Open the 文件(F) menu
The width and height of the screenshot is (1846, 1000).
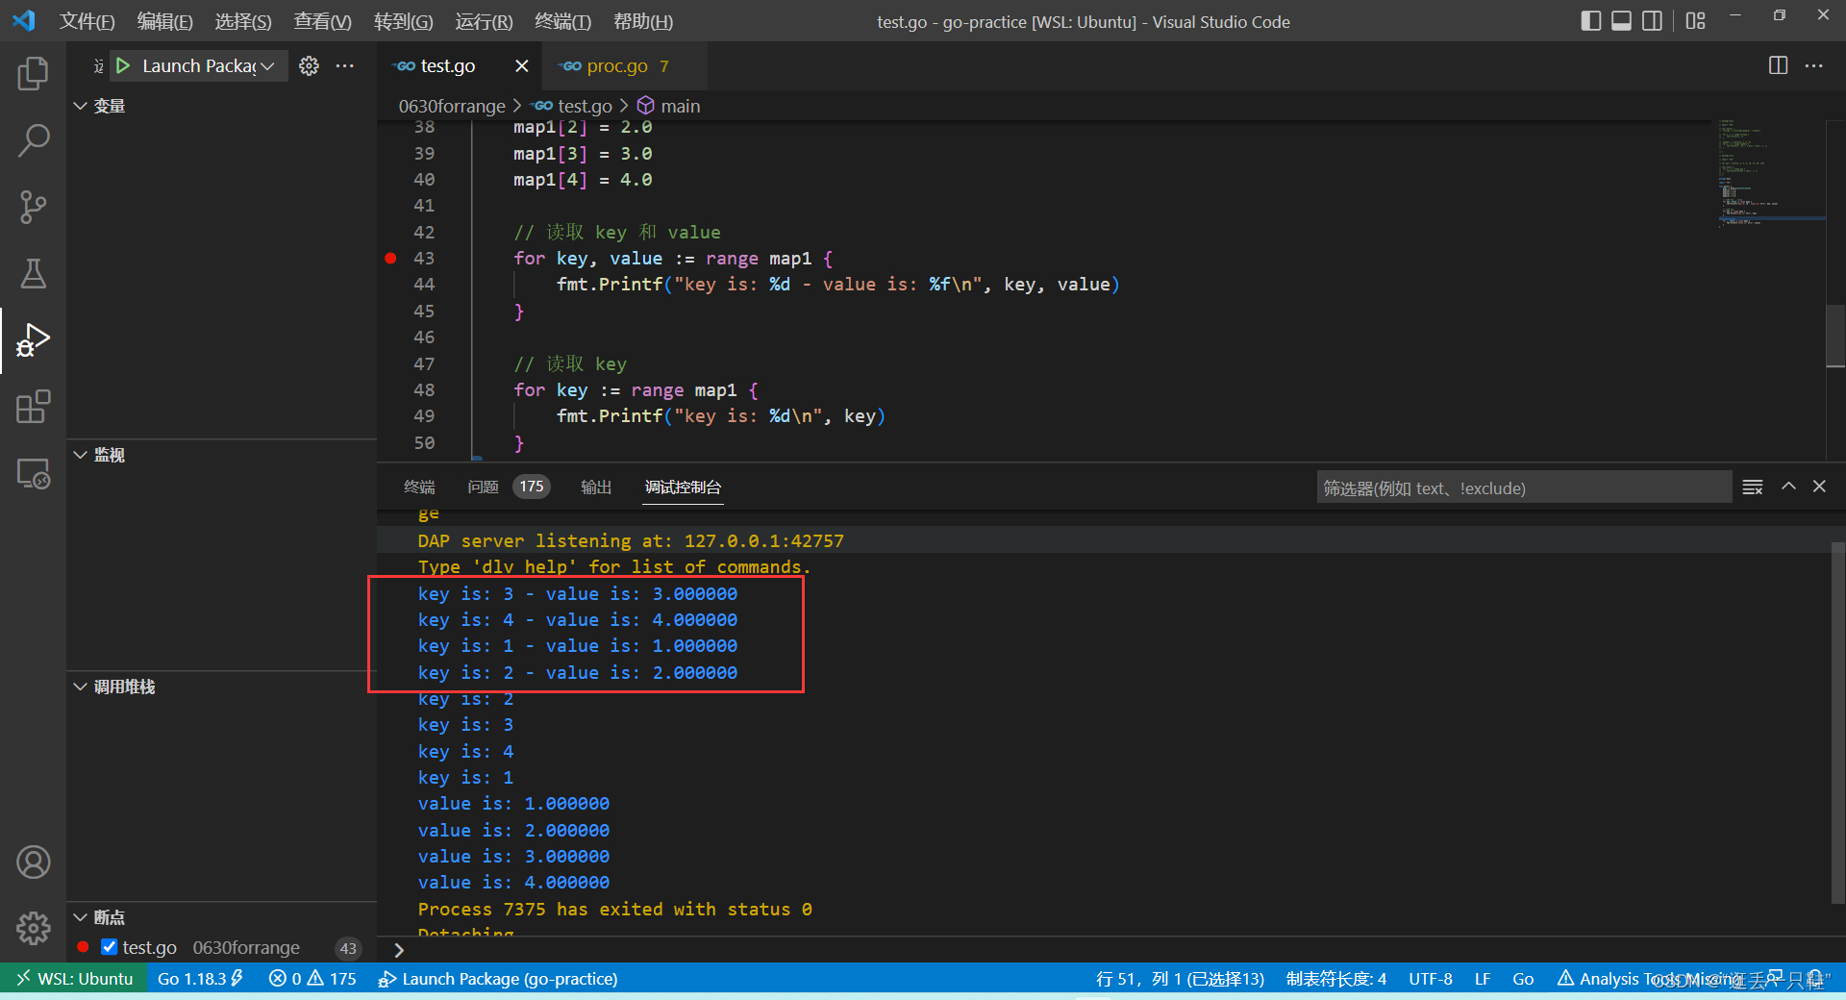coord(87,21)
